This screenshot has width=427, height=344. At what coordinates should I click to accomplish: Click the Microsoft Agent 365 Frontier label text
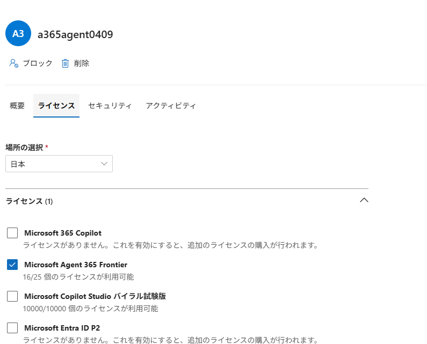point(76,265)
